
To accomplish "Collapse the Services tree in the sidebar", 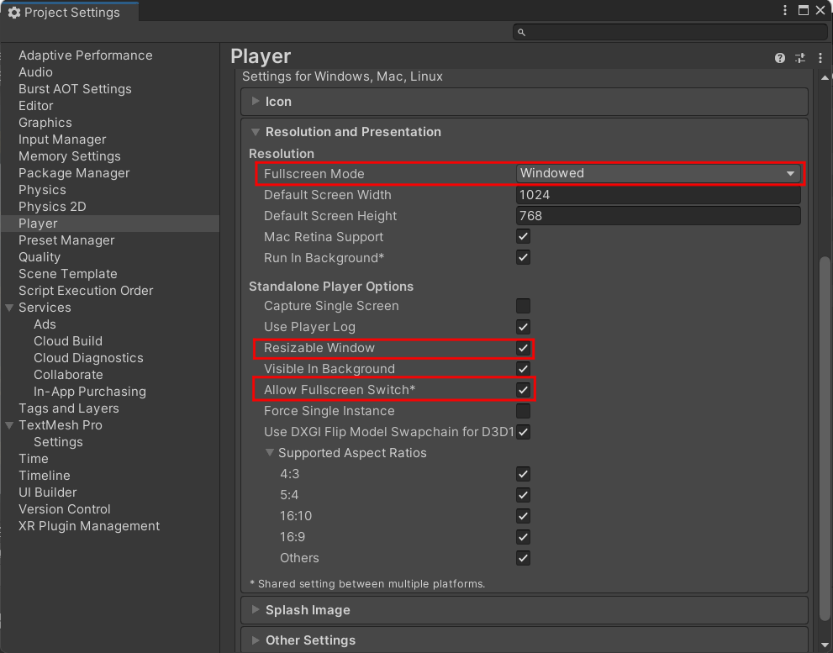I will click(x=9, y=308).
